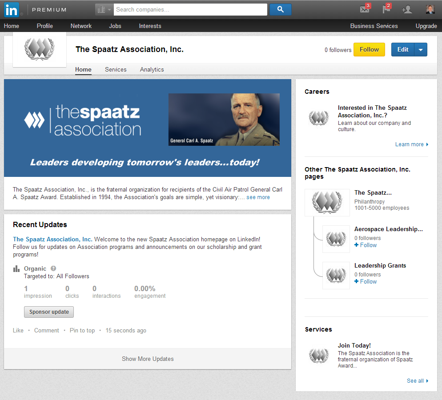Click the LinkedIn logo icon

tap(12, 10)
